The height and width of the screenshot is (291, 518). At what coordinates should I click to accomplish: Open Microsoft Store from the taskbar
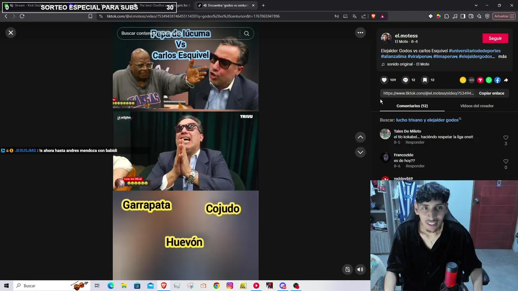[137, 286]
